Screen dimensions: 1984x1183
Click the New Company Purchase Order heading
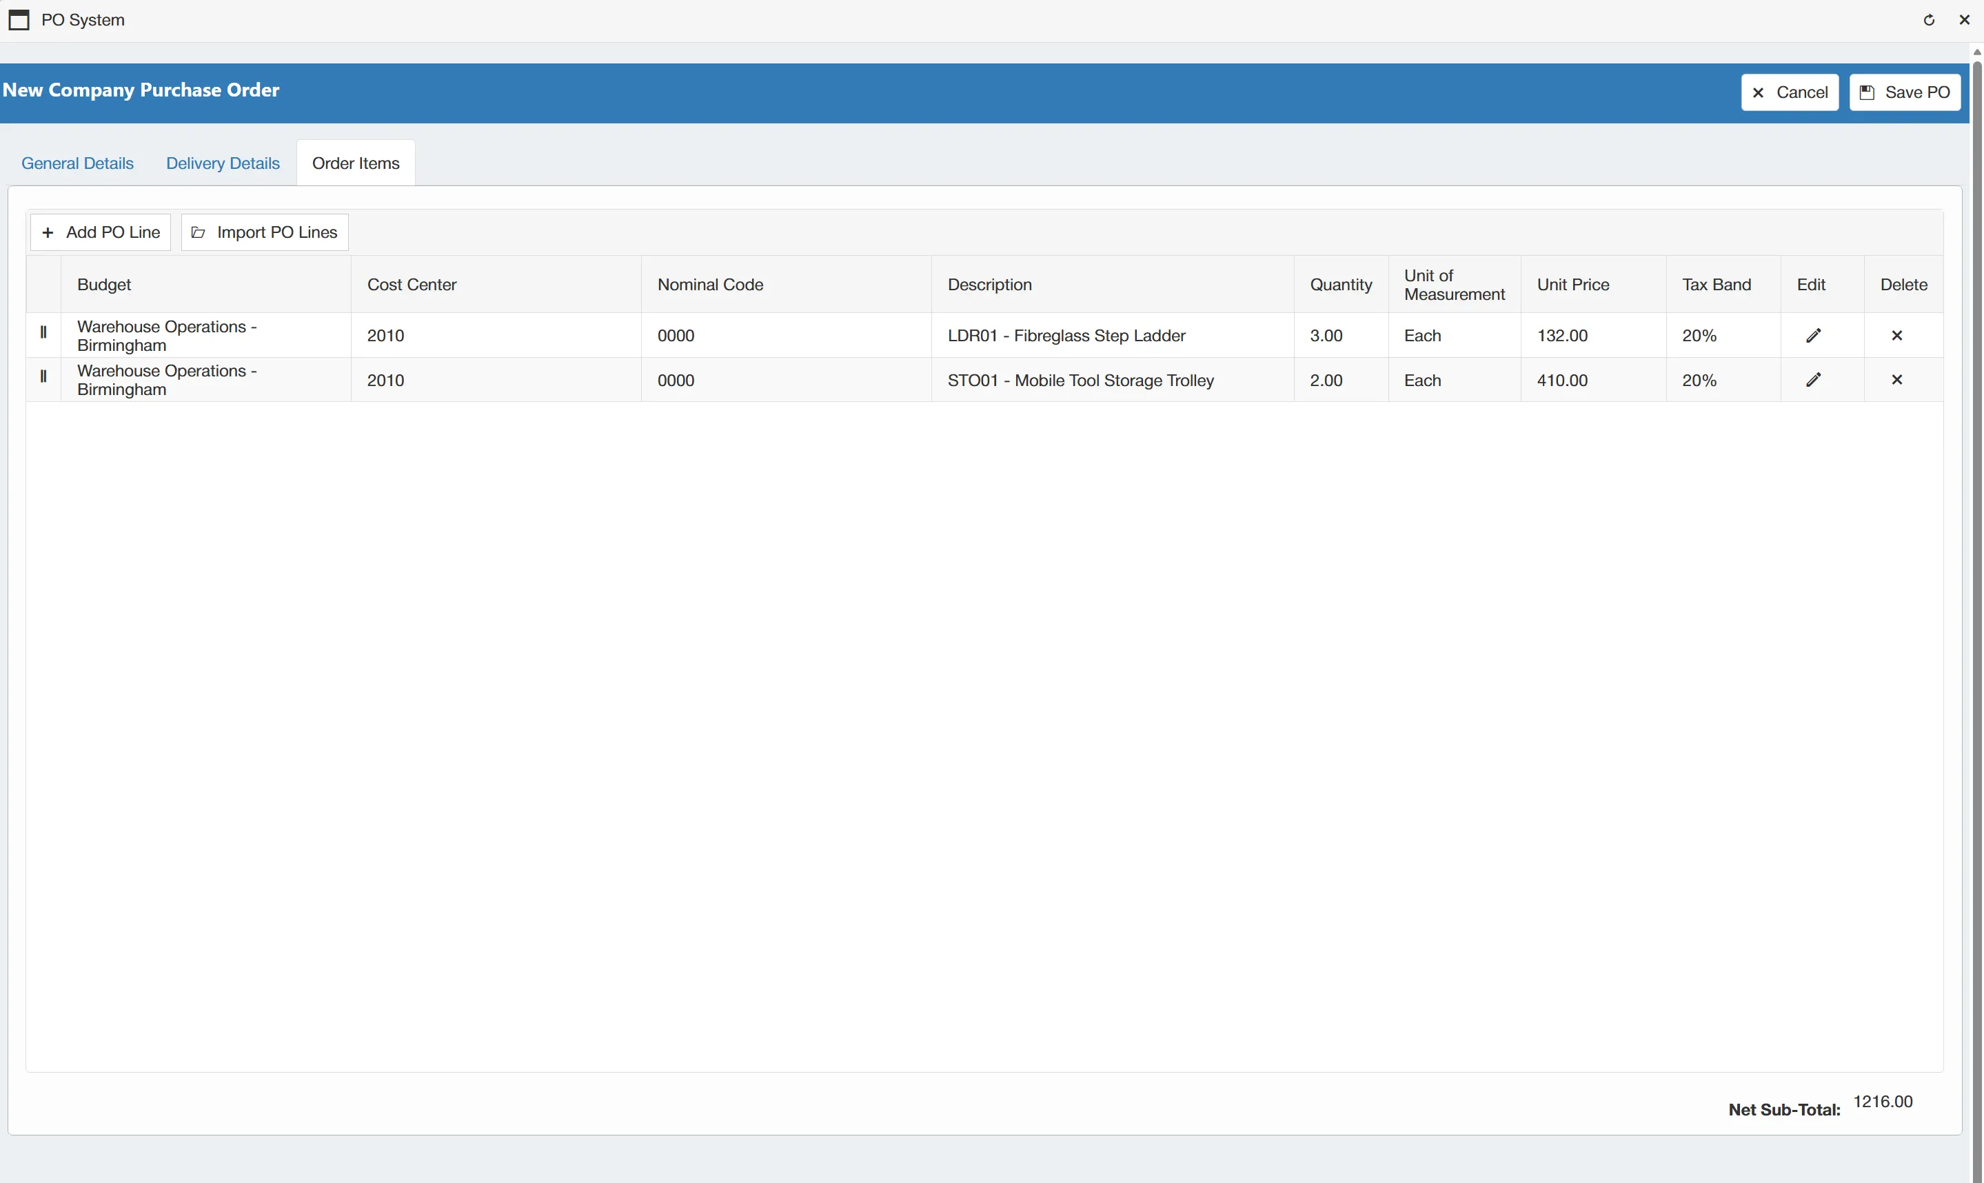coord(141,90)
